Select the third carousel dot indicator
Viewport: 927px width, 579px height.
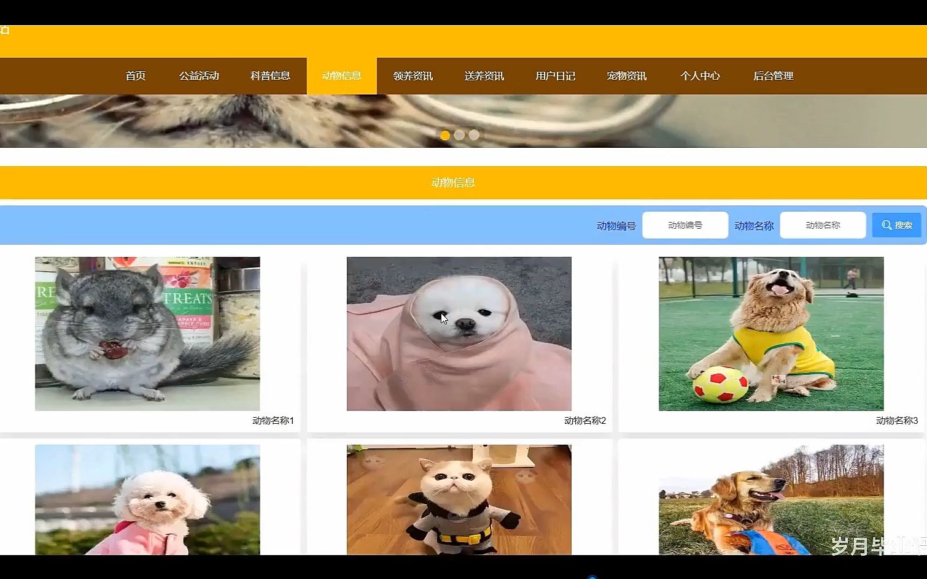click(x=474, y=135)
